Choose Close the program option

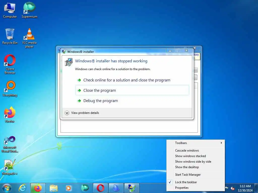(132, 90)
